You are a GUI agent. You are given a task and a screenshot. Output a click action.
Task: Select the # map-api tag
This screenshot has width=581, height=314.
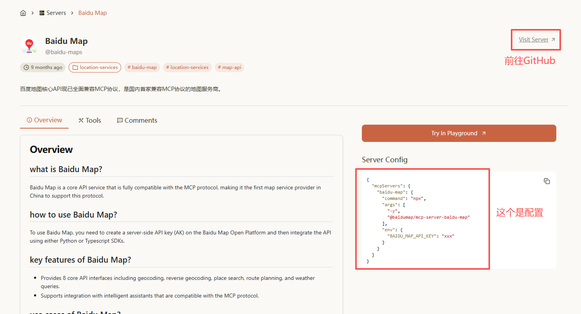pos(229,67)
